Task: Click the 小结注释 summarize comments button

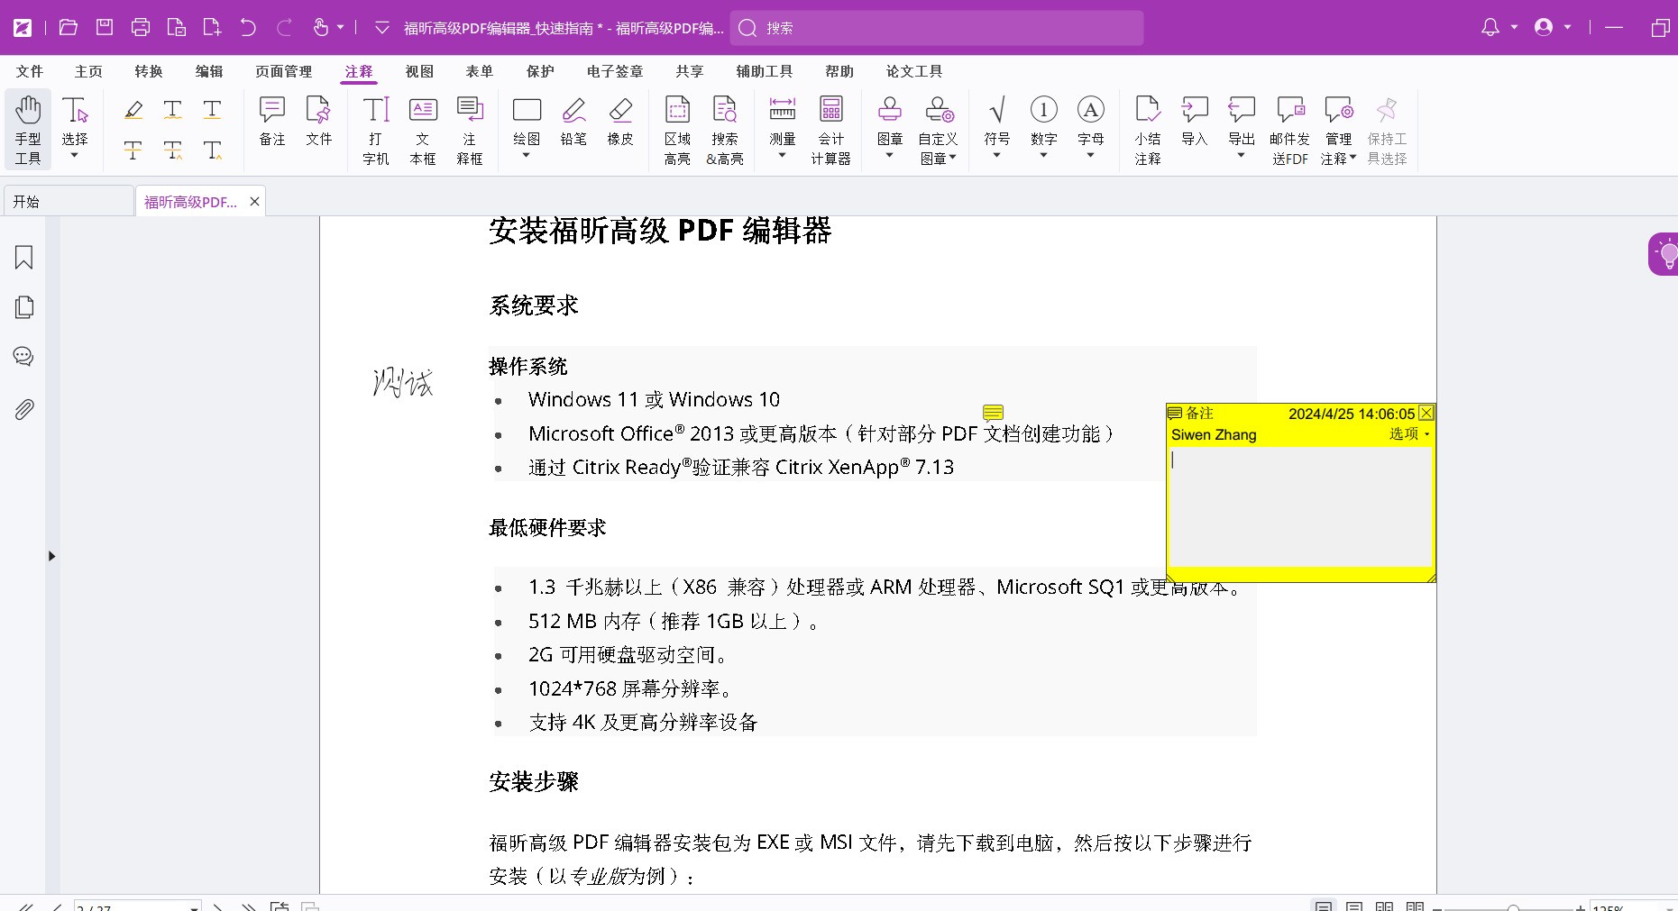Action: pos(1147,131)
